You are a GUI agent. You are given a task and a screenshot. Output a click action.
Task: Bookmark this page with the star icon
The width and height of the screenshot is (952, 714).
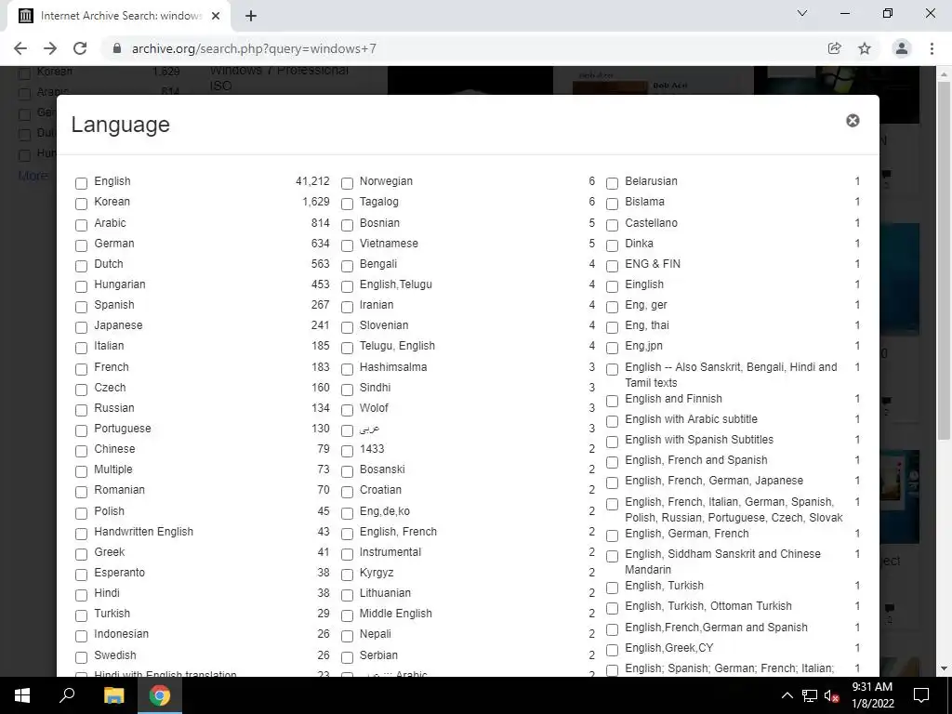point(865,48)
